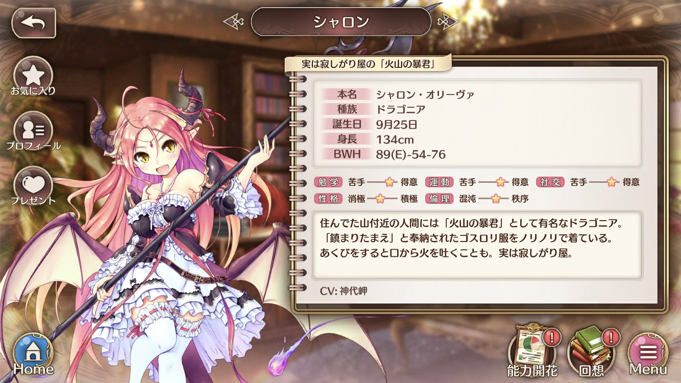The height and width of the screenshot is (383, 681).
Task: Switch to previous character with left arrow
Action: (x=234, y=21)
